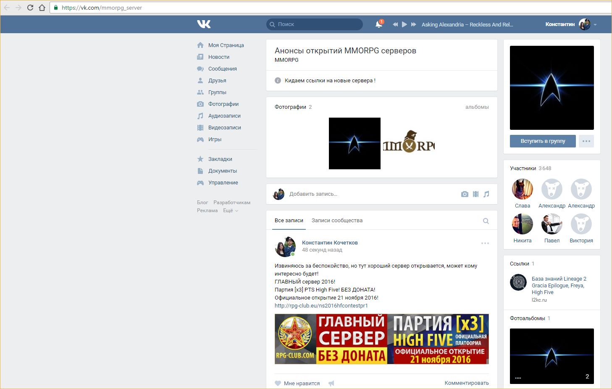612x389 pixels.
Task: Expand the Константин profile menu arrow
Action: click(595, 25)
